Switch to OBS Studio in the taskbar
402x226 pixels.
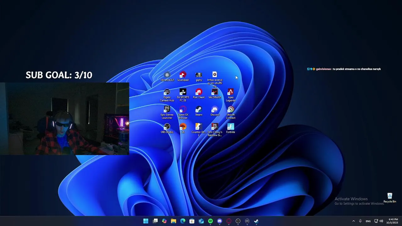click(x=238, y=221)
